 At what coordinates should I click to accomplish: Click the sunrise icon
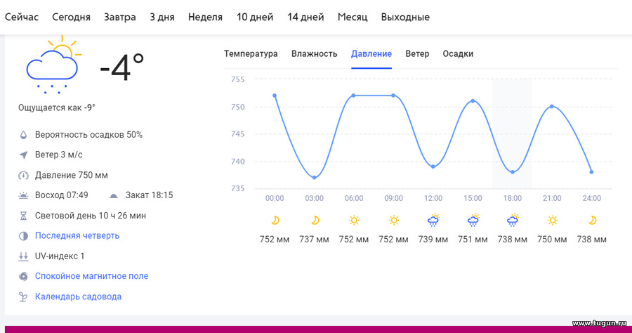[23, 195]
